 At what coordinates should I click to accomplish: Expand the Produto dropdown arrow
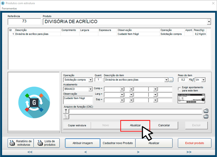209,22
